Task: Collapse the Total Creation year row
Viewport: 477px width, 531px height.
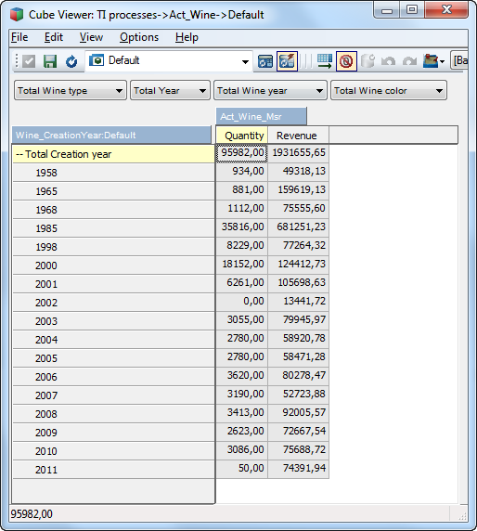Action: [x=19, y=154]
